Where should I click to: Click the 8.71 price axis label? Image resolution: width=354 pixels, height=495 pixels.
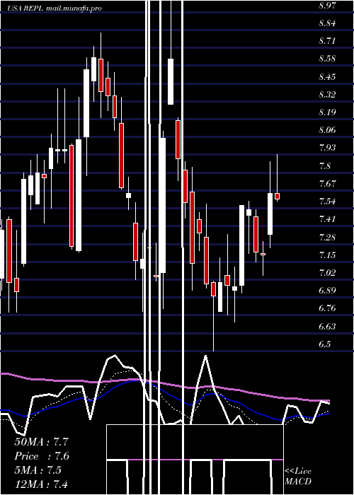click(327, 41)
